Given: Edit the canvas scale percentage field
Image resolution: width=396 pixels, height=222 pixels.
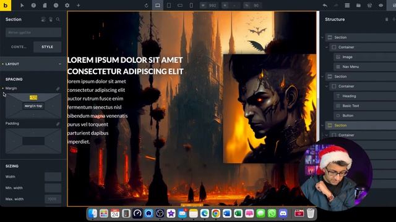Looking at the screenshot, I should click(x=253, y=6).
